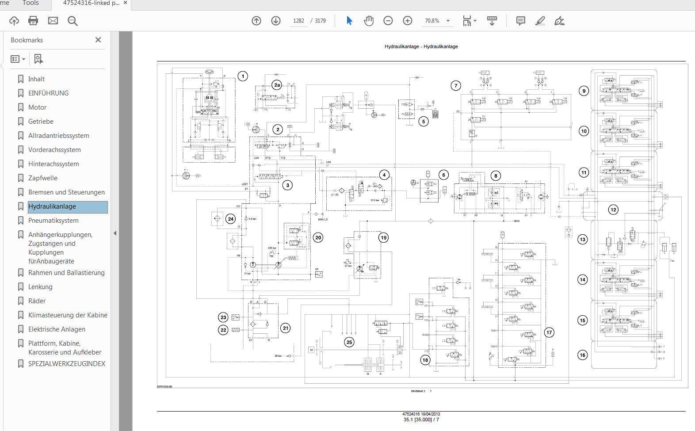Expand the page fit options dropdown

[475, 21]
